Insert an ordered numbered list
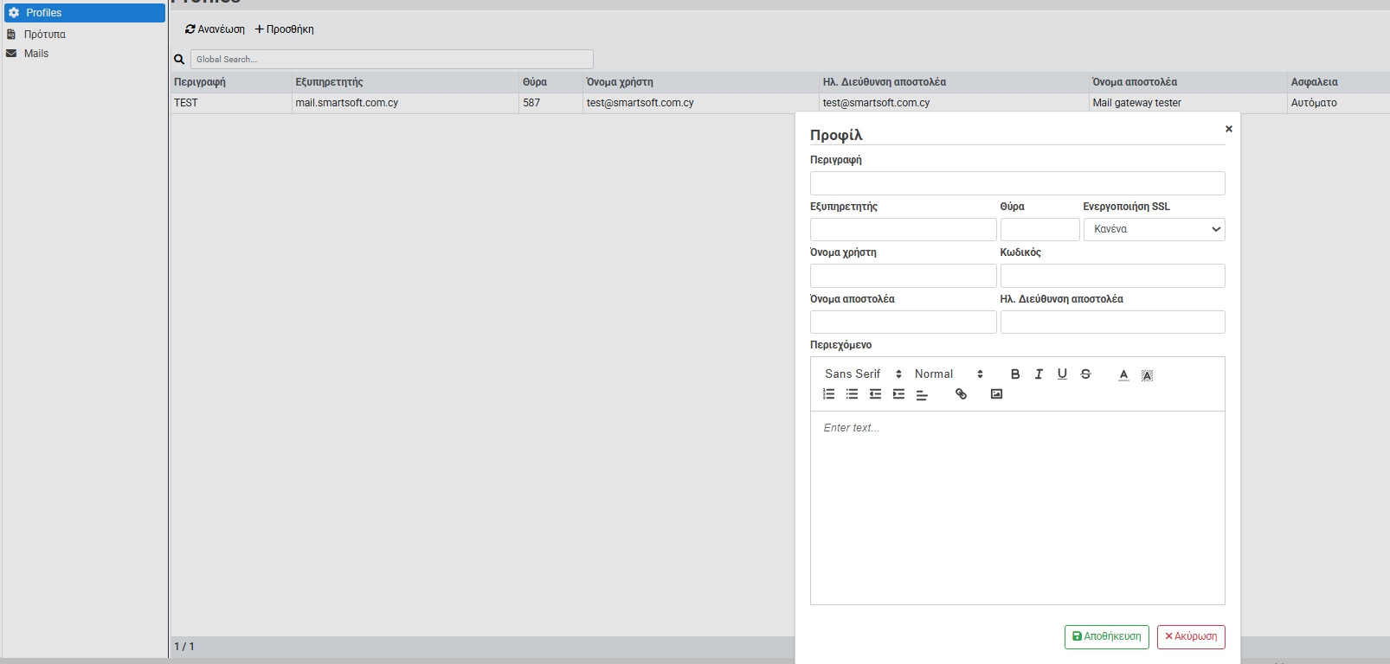Image resolution: width=1390 pixels, height=664 pixels. (x=828, y=394)
